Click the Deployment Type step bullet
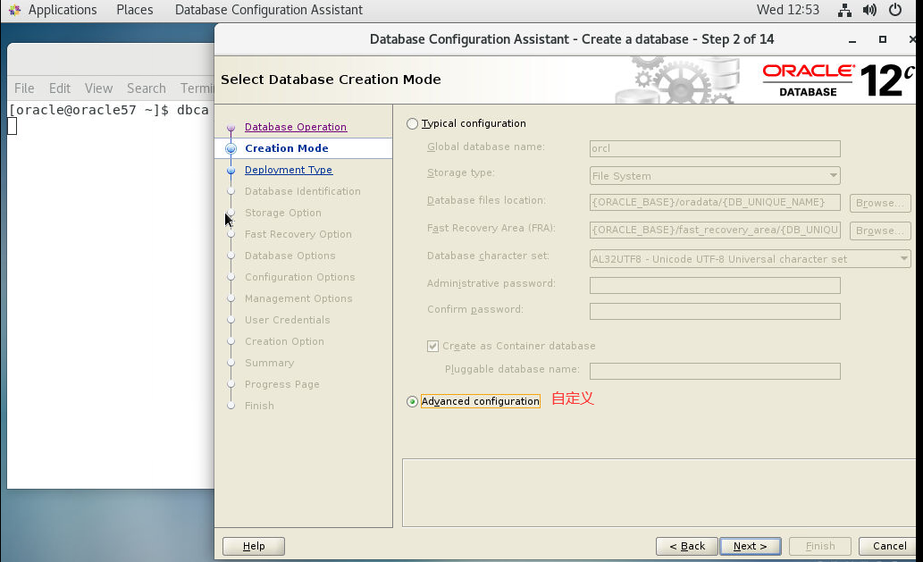This screenshot has width=923, height=562. pos(231,170)
